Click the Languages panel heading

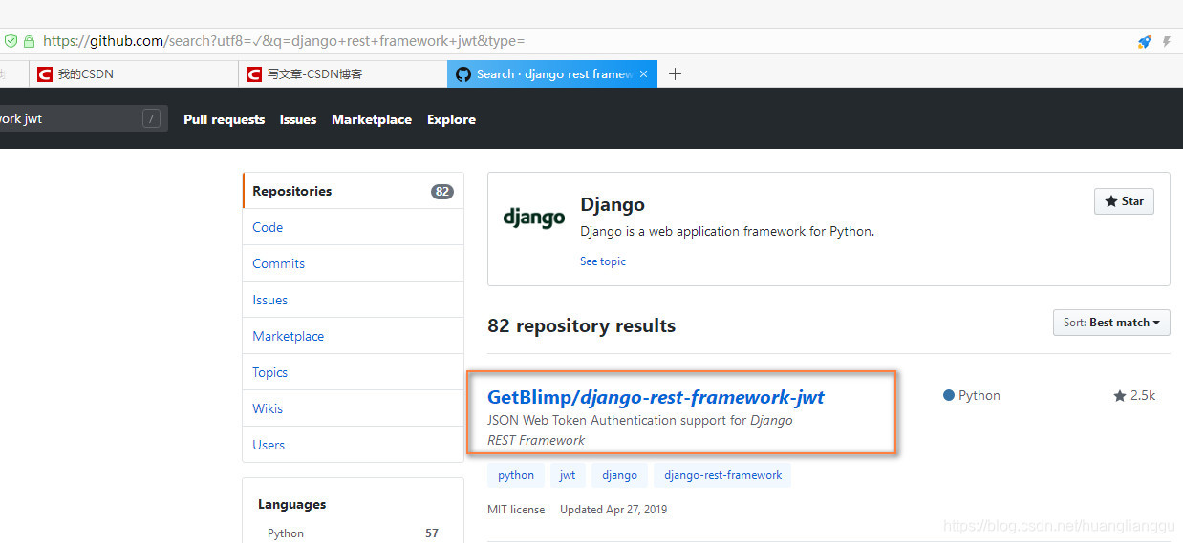[291, 504]
